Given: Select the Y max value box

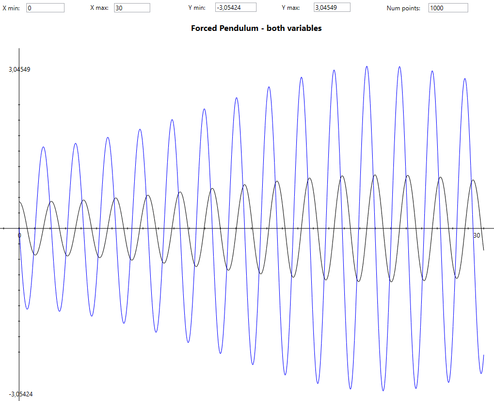Looking at the screenshot, I should pyautogui.click(x=332, y=7).
